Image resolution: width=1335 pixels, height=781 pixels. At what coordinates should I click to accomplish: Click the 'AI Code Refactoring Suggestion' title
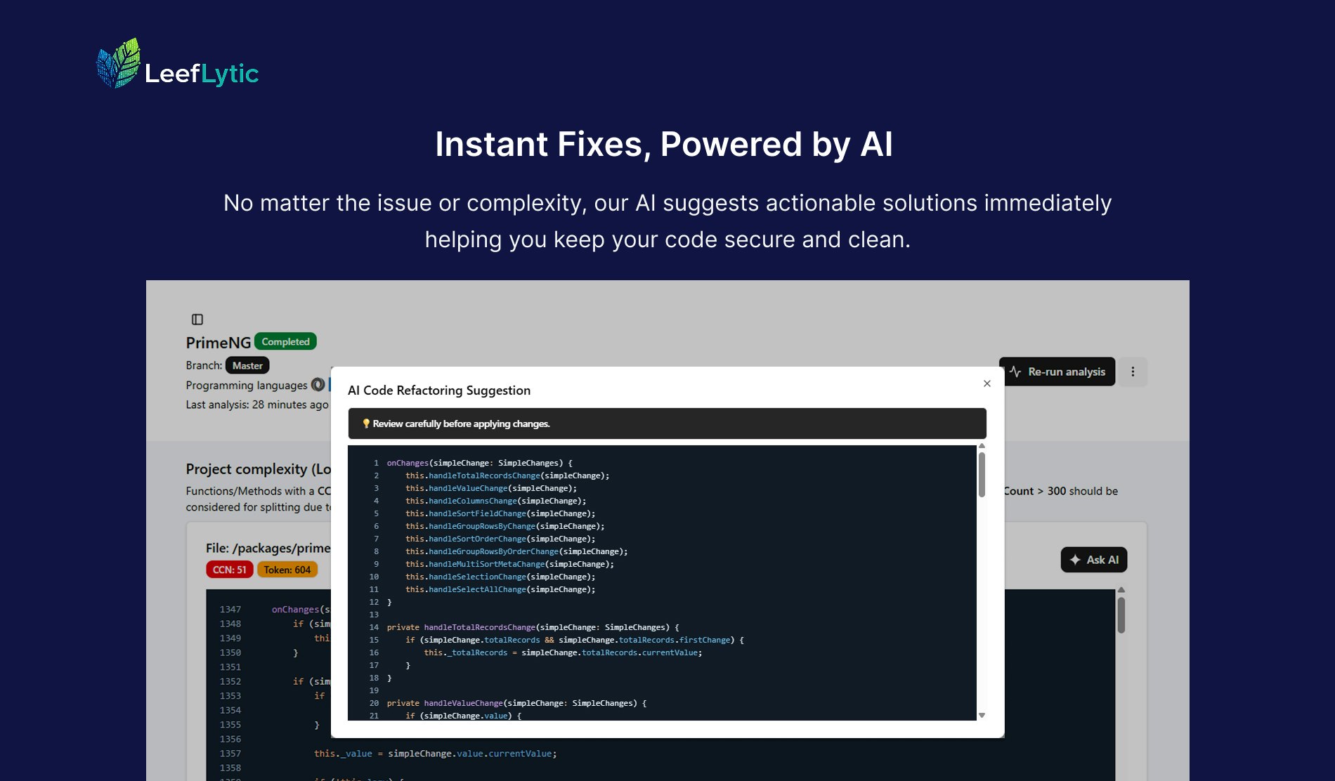click(x=439, y=390)
